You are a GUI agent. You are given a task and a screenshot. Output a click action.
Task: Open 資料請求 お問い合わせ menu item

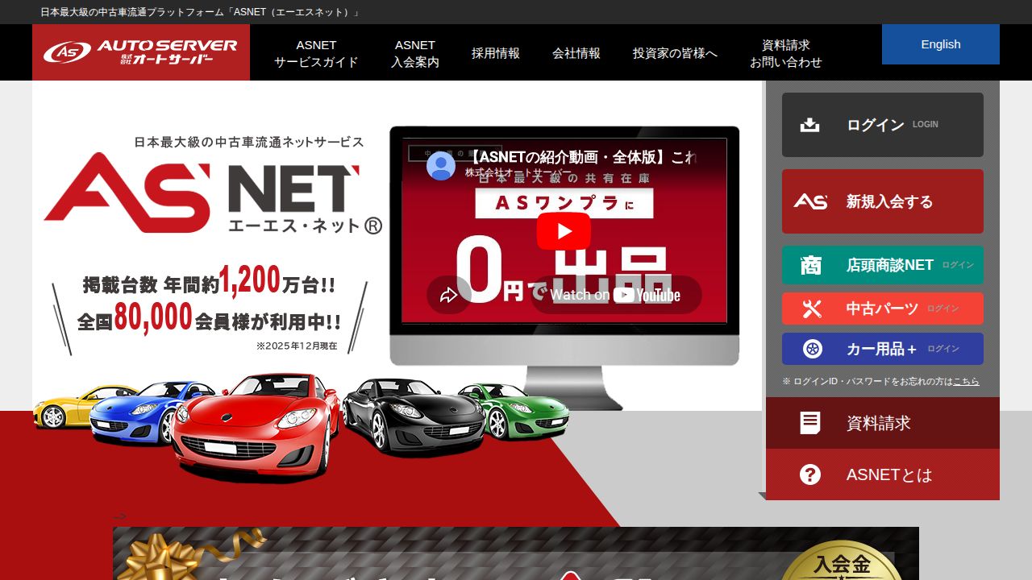(786, 53)
